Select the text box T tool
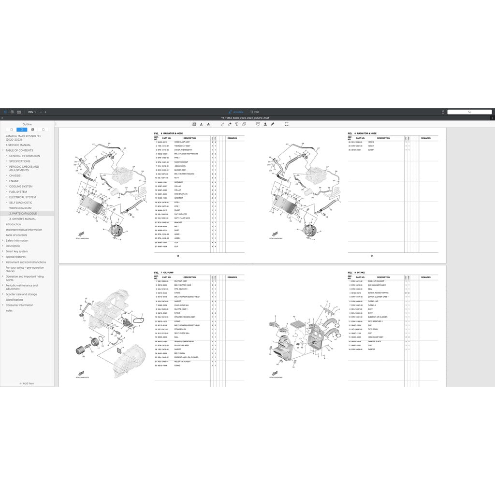The image size is (495, 495). click(237, 124)
